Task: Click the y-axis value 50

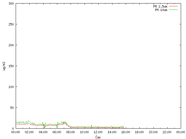Action: pos(12,108)
